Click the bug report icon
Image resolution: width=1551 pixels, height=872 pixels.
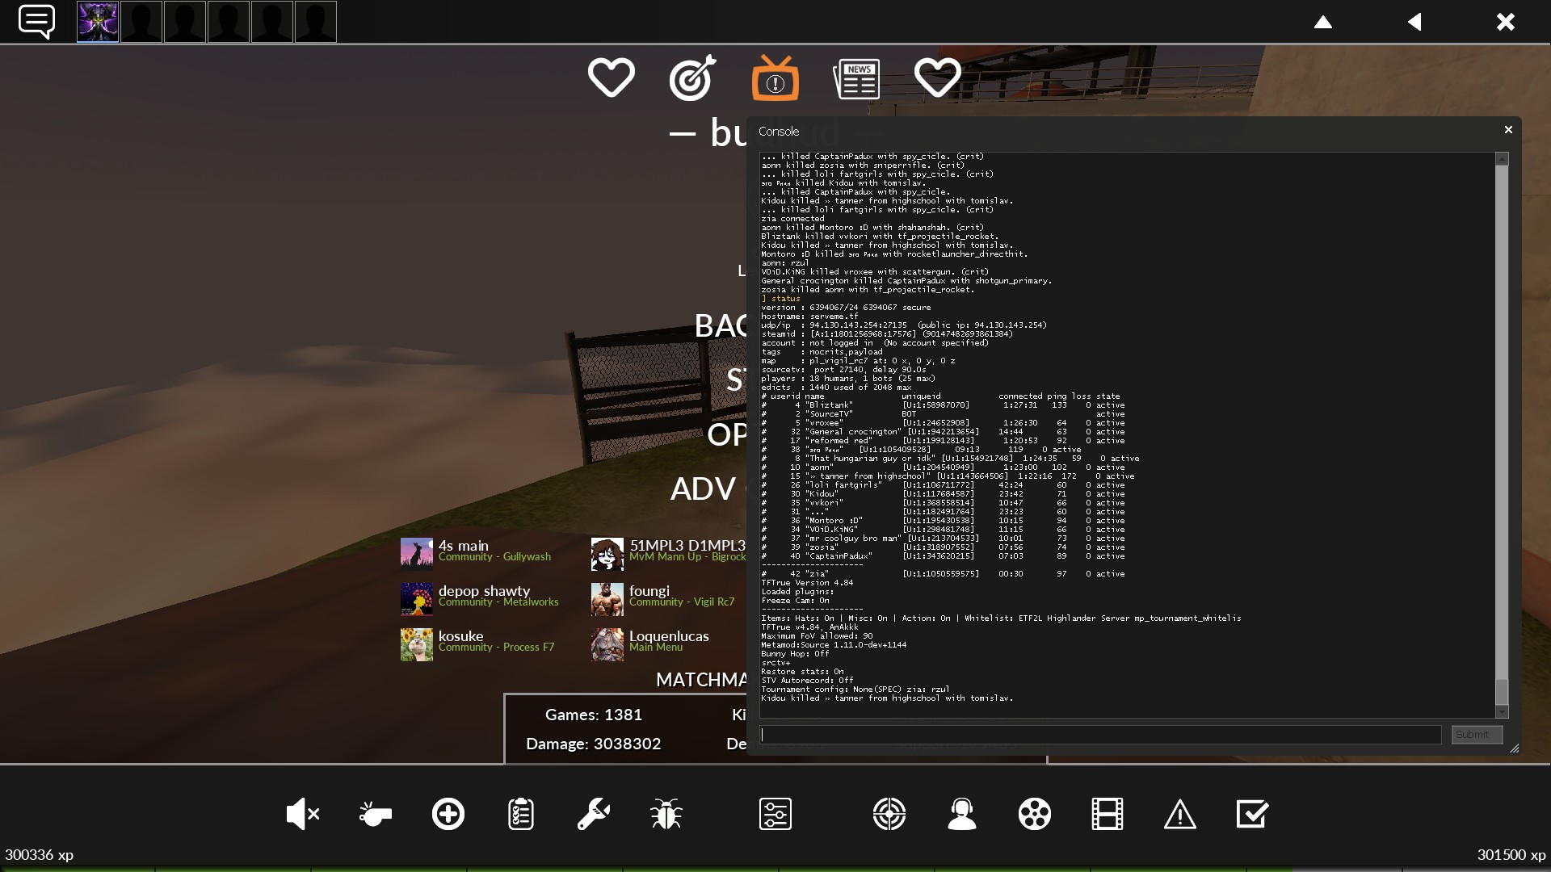click(x=666, y=814)
